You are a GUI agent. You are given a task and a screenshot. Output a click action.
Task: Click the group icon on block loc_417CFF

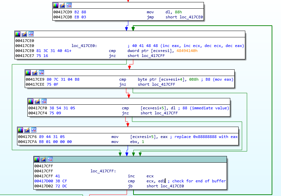(50, 159)
